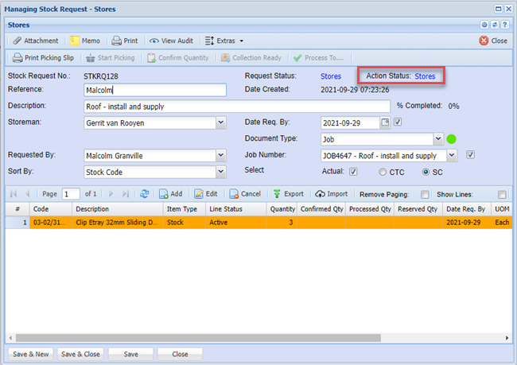Expand the Sort By dropdown
Viewport: 517px width, 365px height.
pos(220,171)
